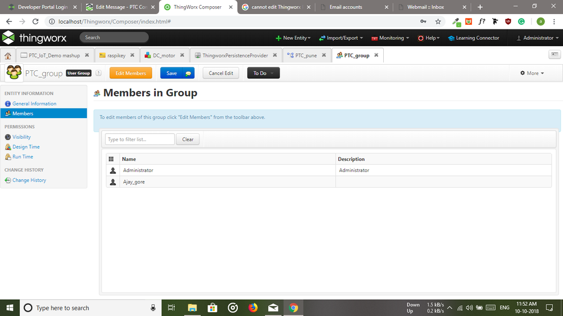Reload the page
Viewport: 563px width, 316px height.
(36, 21)
